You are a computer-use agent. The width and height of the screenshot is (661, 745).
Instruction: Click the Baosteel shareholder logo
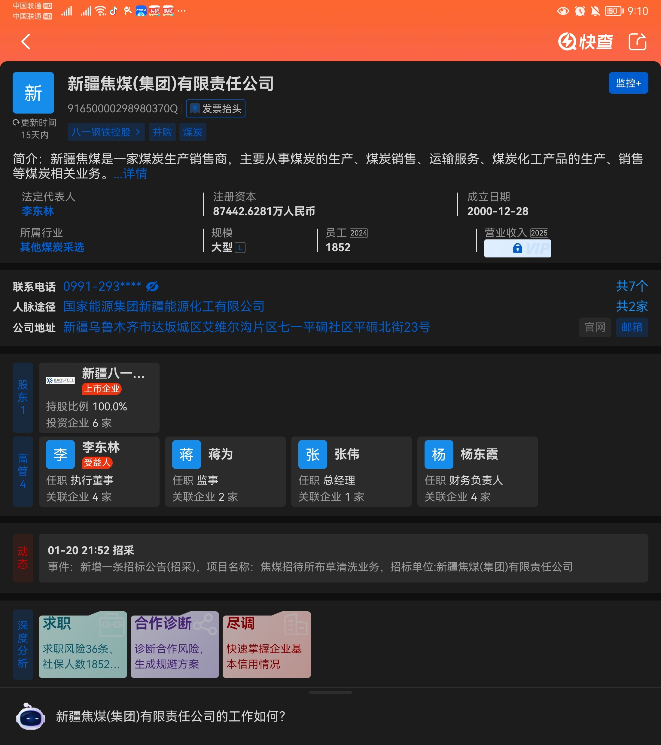click(x=60, y=380)
